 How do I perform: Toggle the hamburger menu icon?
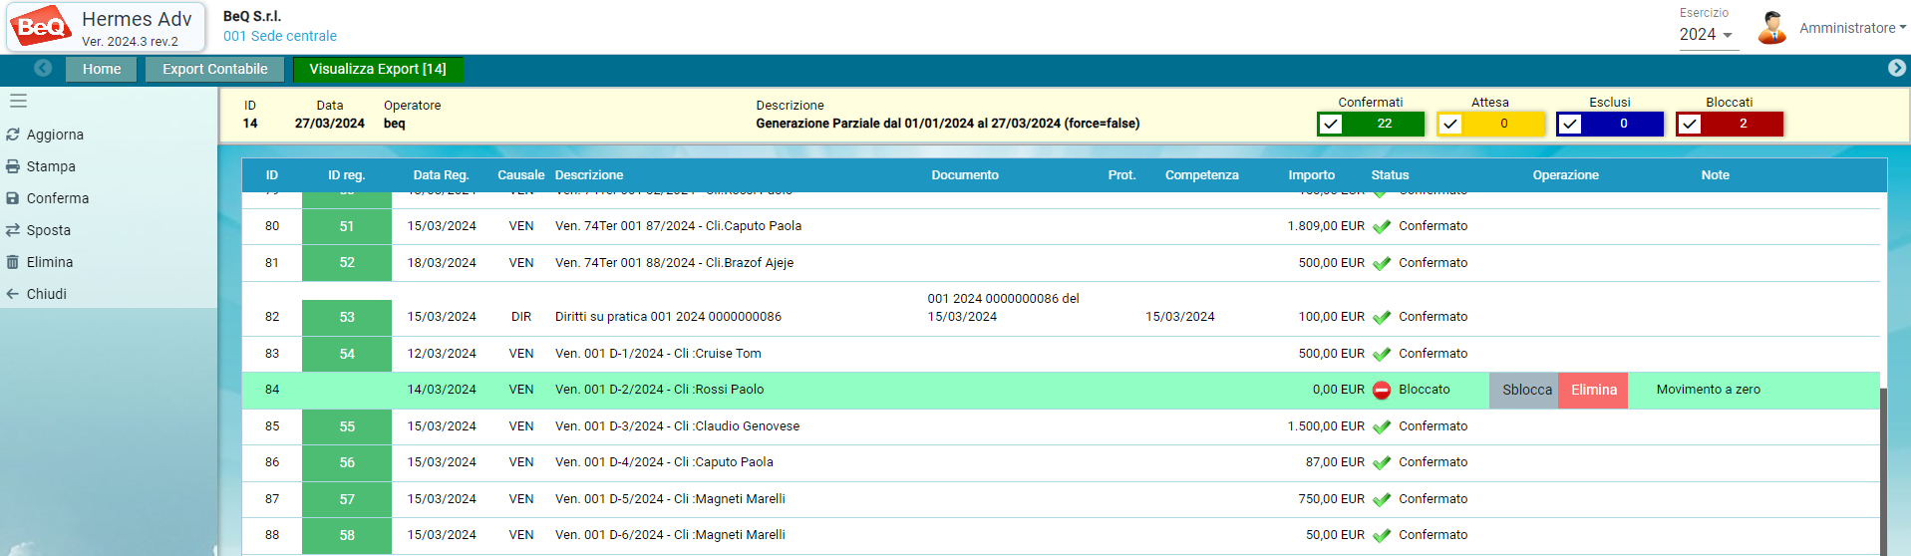coord(18,101)
